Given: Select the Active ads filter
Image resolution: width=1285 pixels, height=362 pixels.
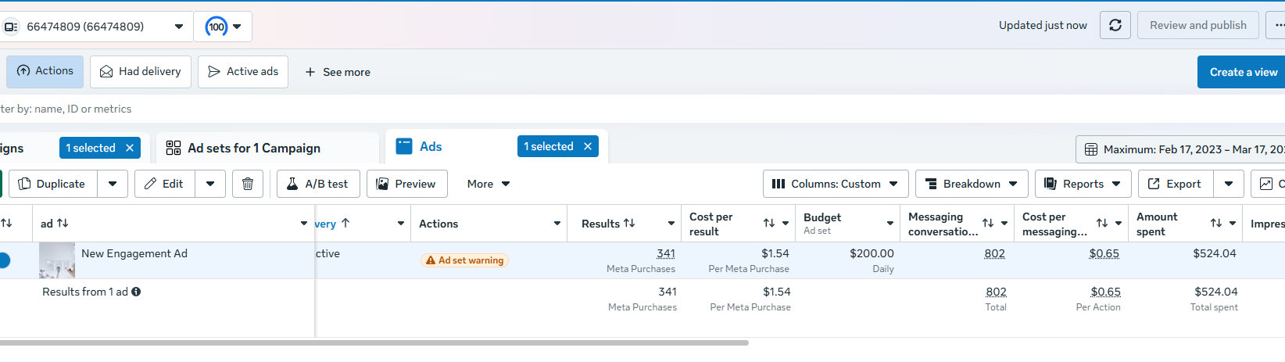Looking at the screenshot, I should 243,72.
